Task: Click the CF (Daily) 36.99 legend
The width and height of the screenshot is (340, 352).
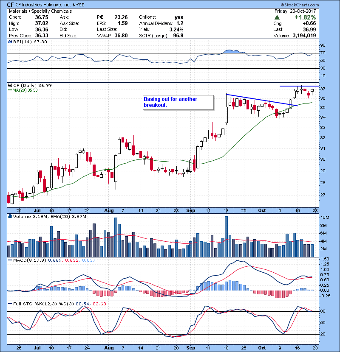Action: (x=32, y=85)
